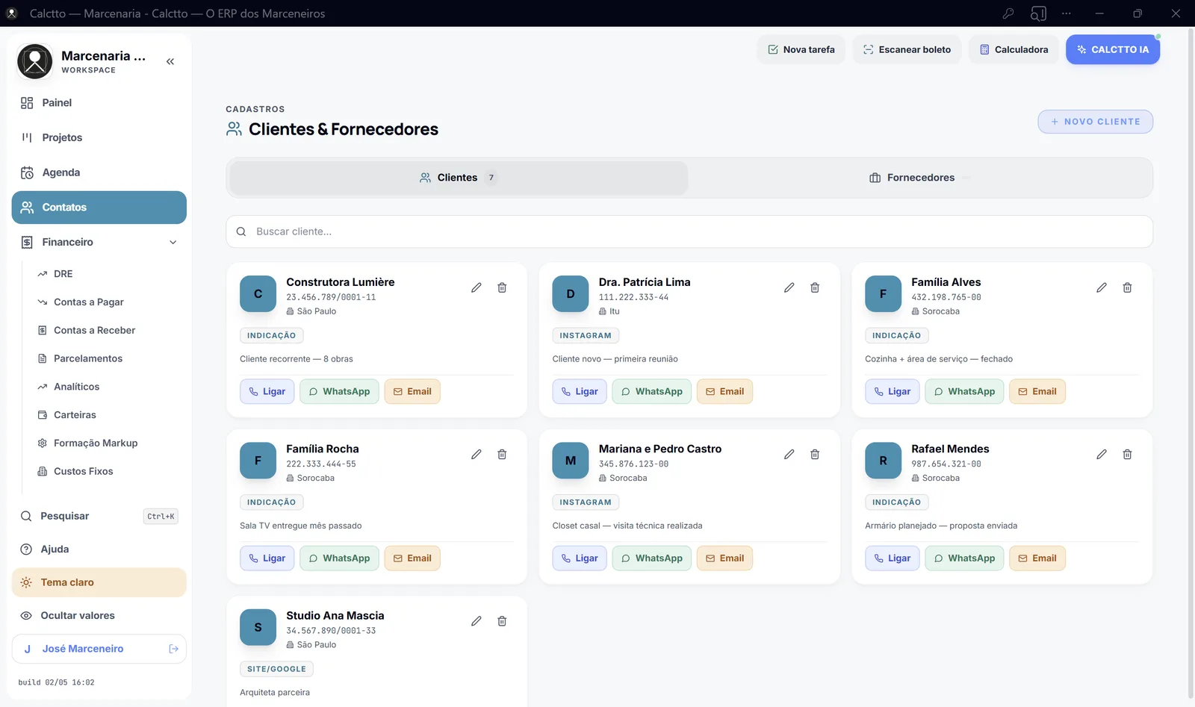
Task: Edit Família Alves with the pencil icon
Action: pos(1101,287)
